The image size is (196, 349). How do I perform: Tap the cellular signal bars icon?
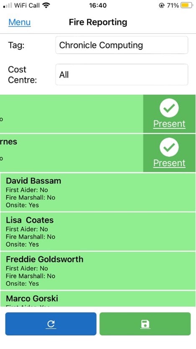(x=8, y=5)
